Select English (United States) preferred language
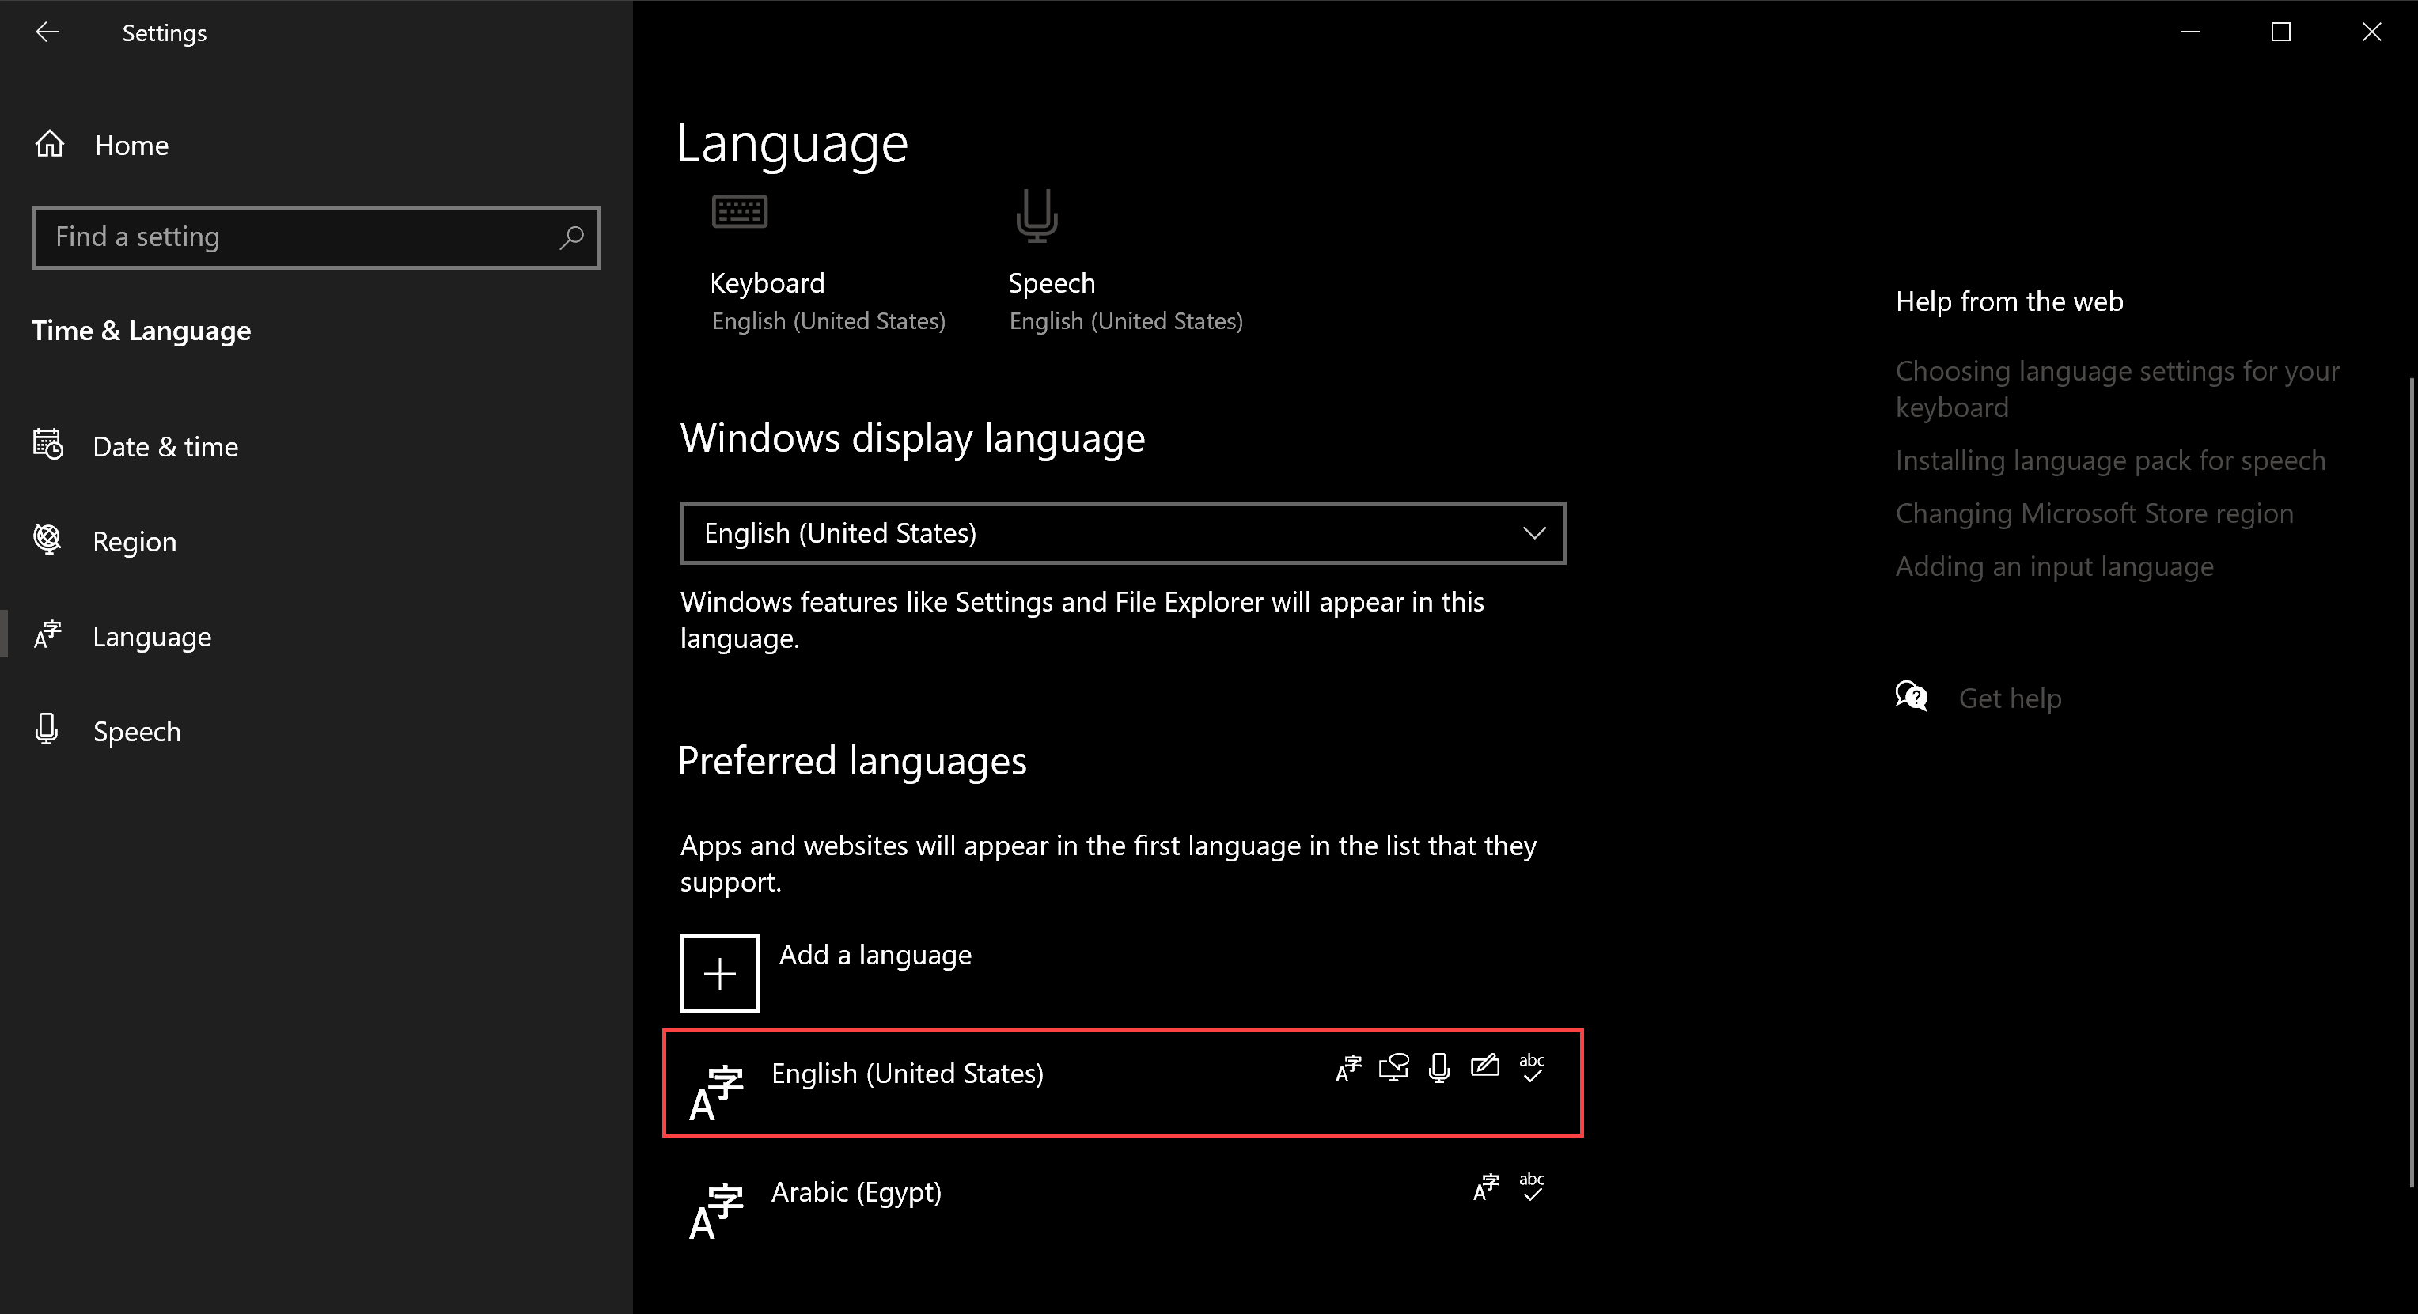 click(x=907, y=1074)
